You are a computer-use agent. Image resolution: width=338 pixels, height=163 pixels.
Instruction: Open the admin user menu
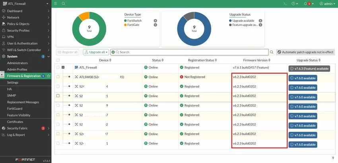click(x=327, y=4)
